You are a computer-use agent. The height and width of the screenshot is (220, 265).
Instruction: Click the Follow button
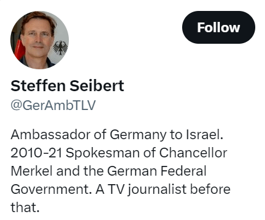pyautogui.click(x=219, y=27)
